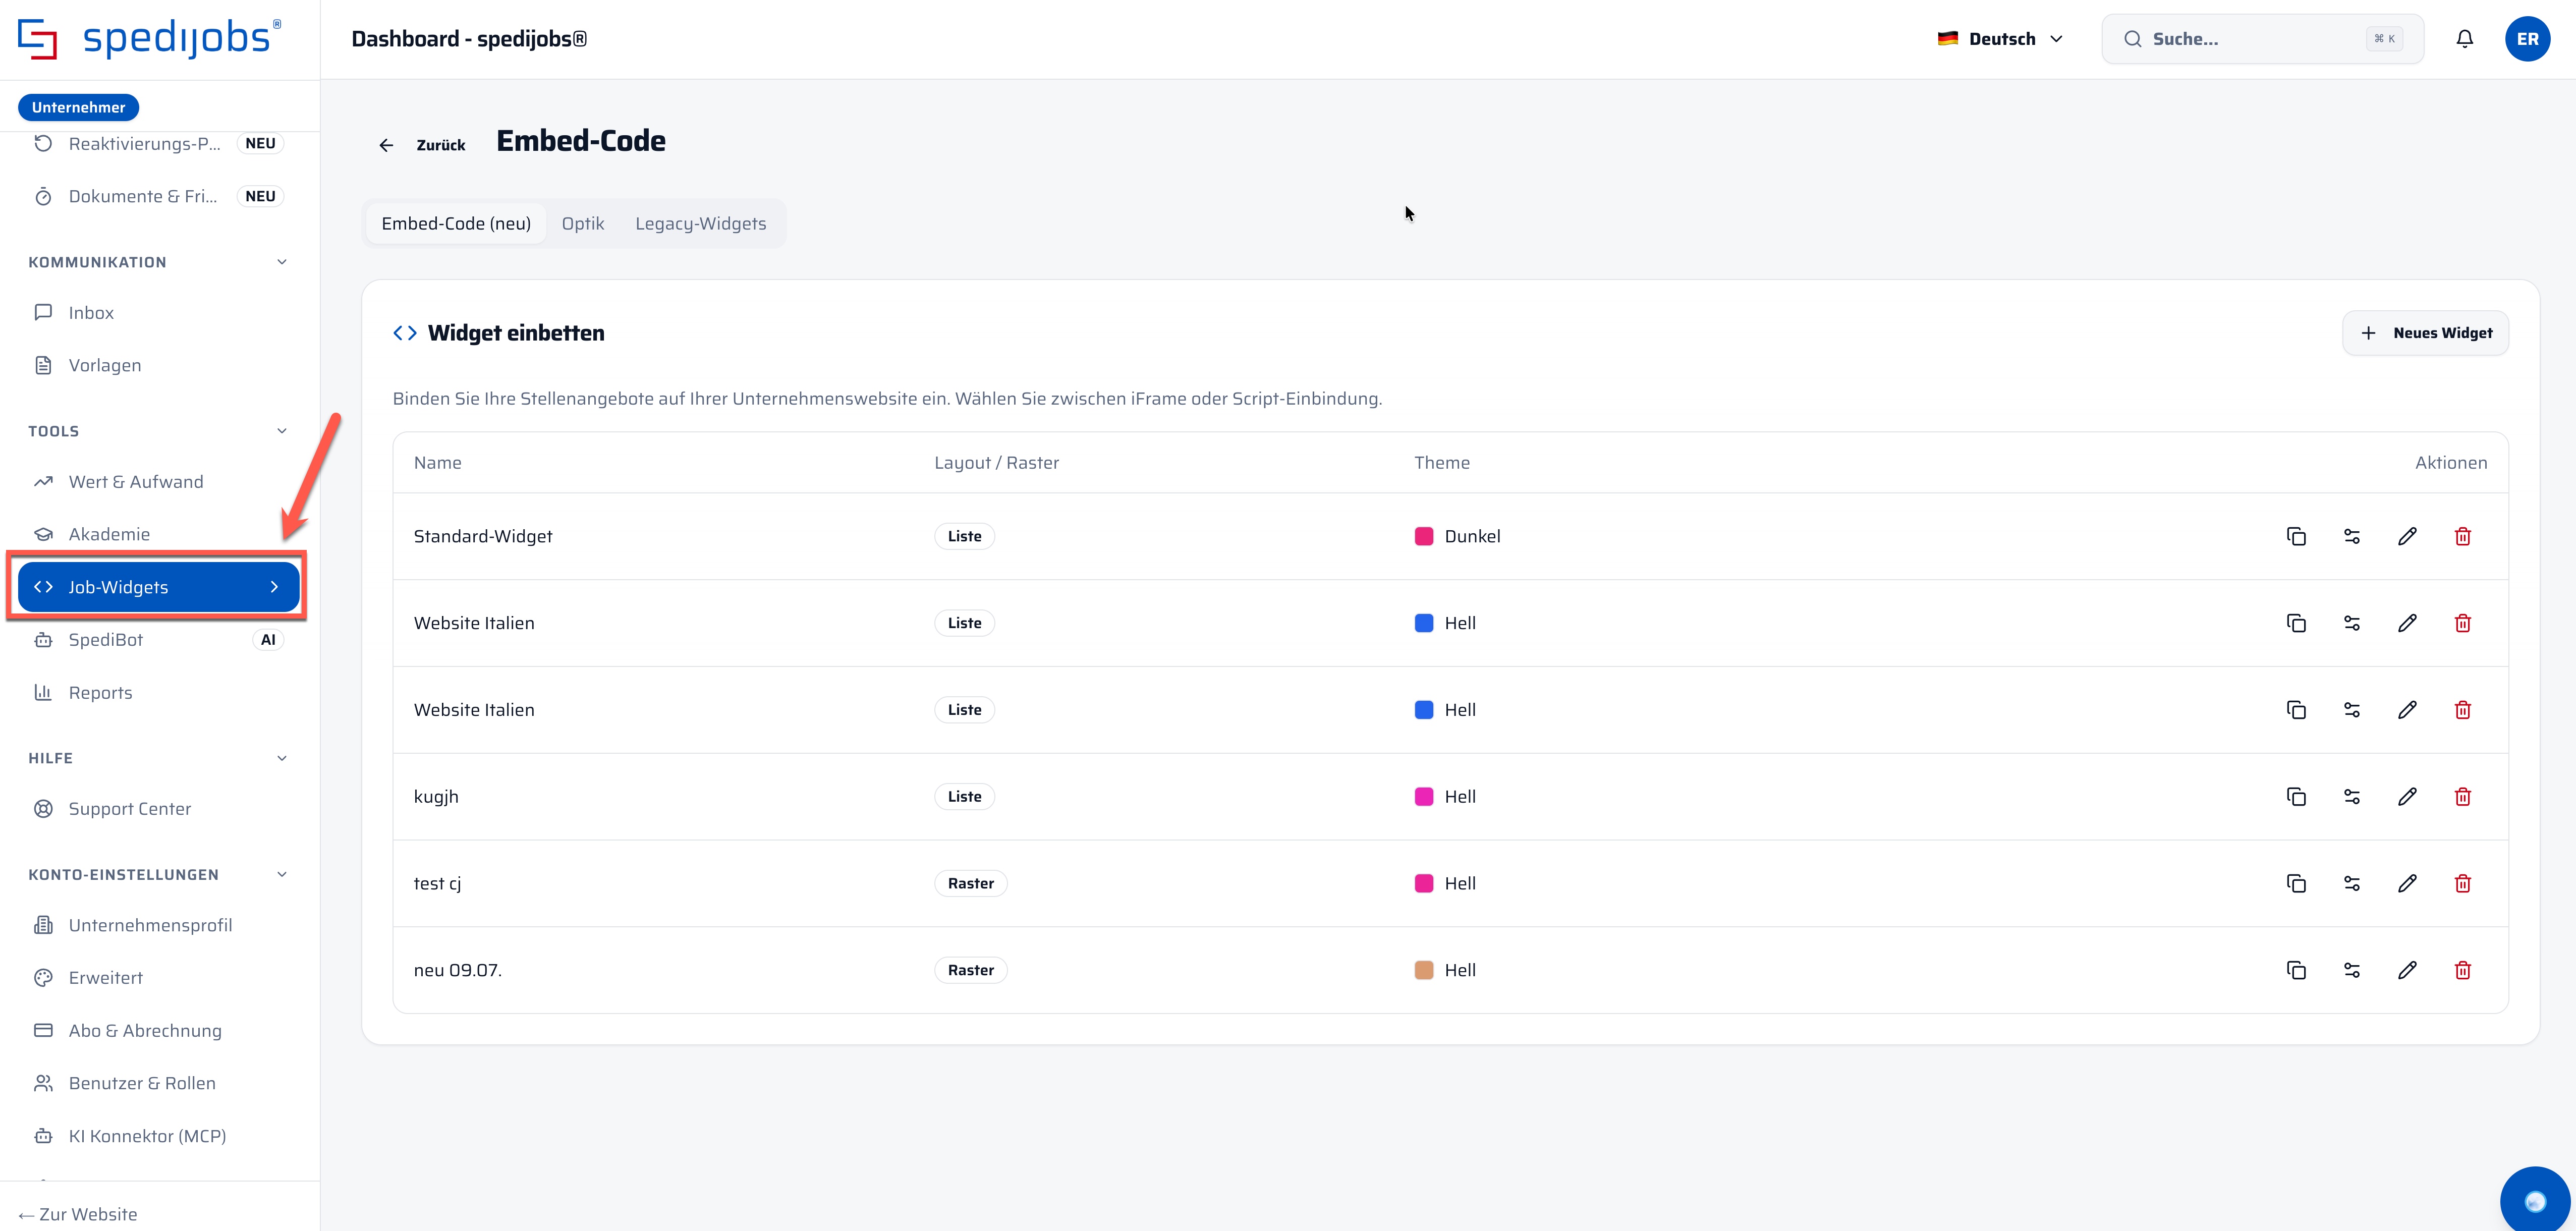Open the ER user avatar menu
The image size is (2576, 1231).
[x=2527, y=39]
